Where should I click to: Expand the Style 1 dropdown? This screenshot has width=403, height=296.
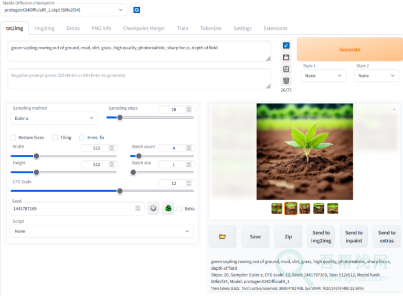click(x=323, y=76)
